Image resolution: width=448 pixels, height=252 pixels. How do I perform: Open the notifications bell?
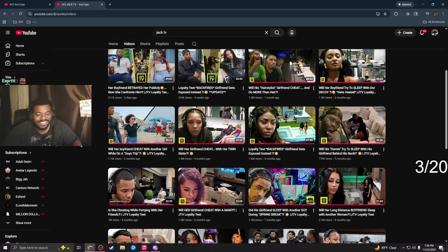[x=422, y=33]
